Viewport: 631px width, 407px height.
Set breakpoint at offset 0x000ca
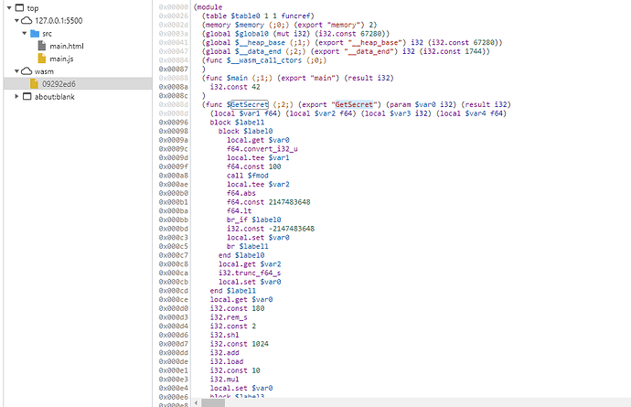173,273
